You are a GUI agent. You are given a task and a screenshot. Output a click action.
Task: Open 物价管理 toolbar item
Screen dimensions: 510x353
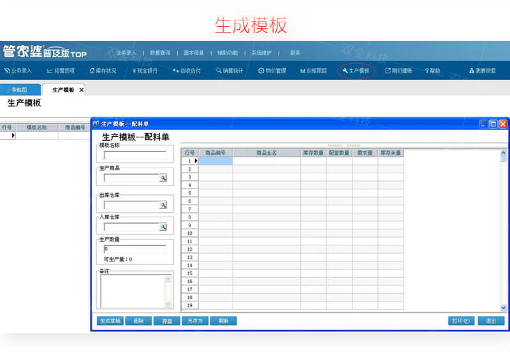click(x=272, y=71)
